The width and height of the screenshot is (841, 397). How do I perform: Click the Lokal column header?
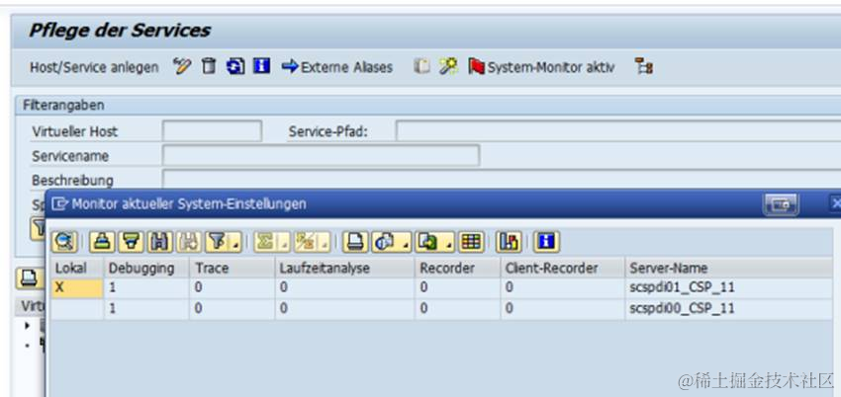pyautogui.click(x=77, y=268)
